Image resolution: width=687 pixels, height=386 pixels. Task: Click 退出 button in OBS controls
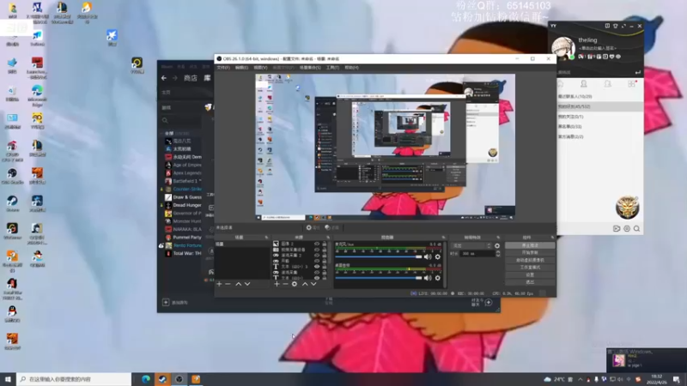point(530,282)
